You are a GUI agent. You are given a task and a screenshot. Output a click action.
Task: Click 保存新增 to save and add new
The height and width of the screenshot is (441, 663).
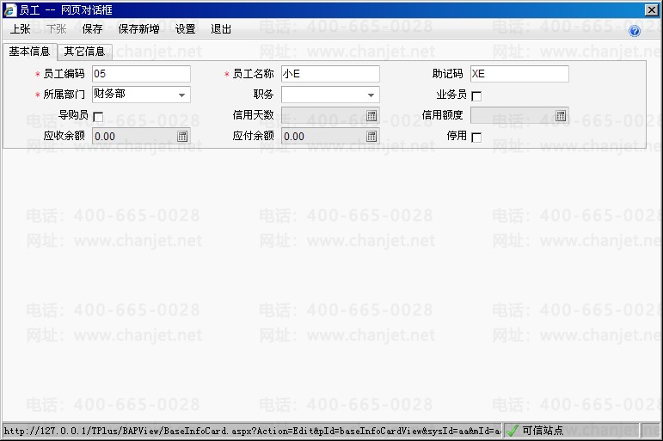coord(138,28)
